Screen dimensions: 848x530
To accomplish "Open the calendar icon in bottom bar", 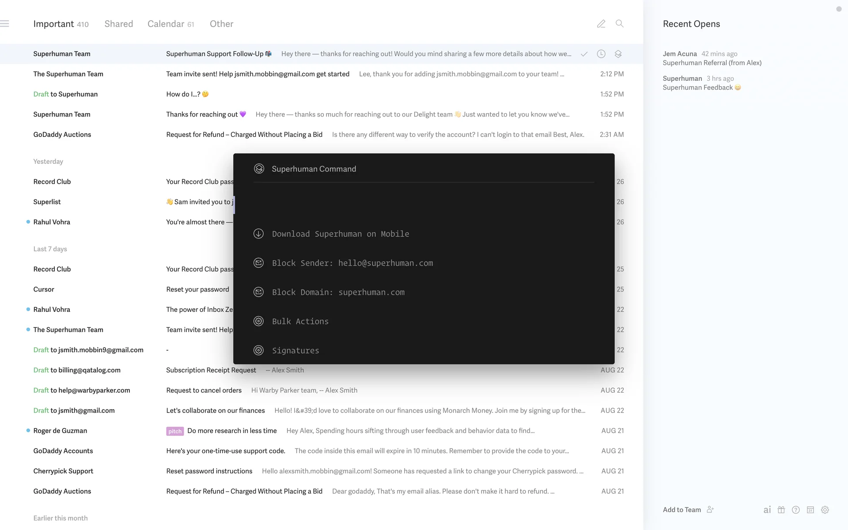I will [810, 510].
